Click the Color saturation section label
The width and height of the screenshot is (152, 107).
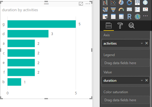tap(116, 92)
